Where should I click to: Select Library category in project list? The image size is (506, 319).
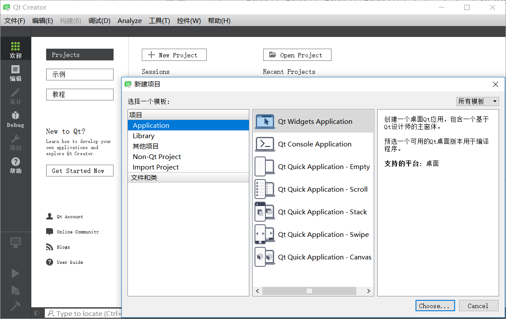click(144, 136)
